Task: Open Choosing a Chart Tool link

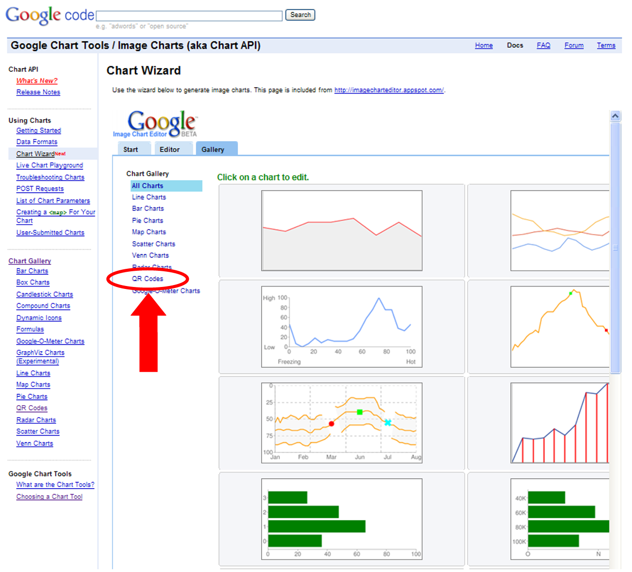Action: pyautogui.click(x=49, y=497)
